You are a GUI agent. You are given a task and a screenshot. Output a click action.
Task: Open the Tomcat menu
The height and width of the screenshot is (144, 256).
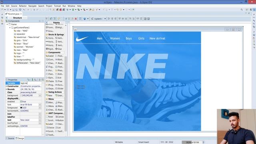57,6
